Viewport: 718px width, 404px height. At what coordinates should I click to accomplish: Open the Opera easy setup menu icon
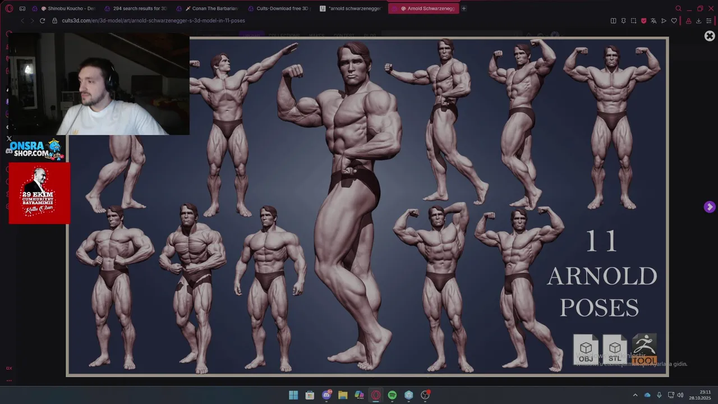[709, 21]
